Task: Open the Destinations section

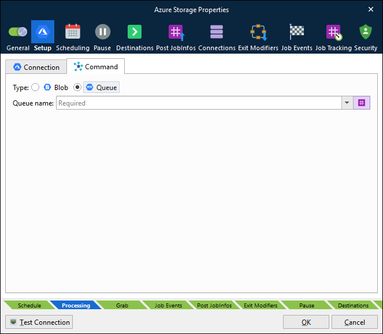Action: point(135,36)
